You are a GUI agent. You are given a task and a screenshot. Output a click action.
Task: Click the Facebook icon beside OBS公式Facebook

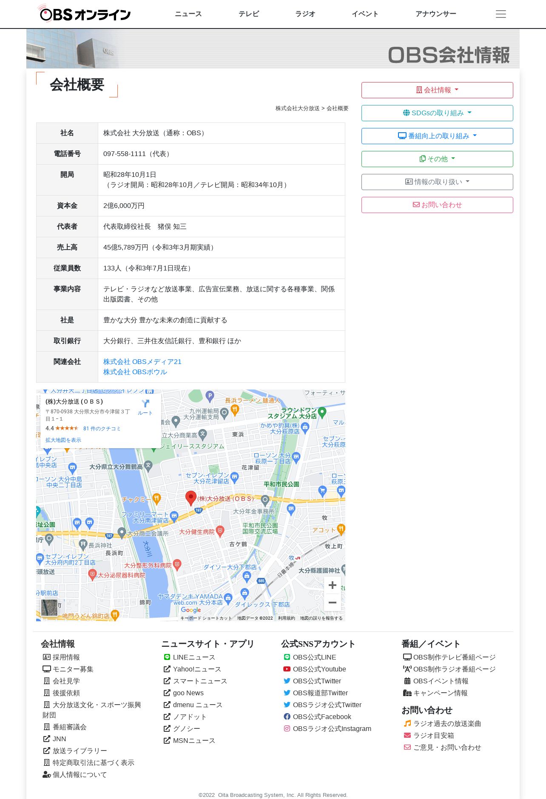pyautogui.click(x=287, y=717)
